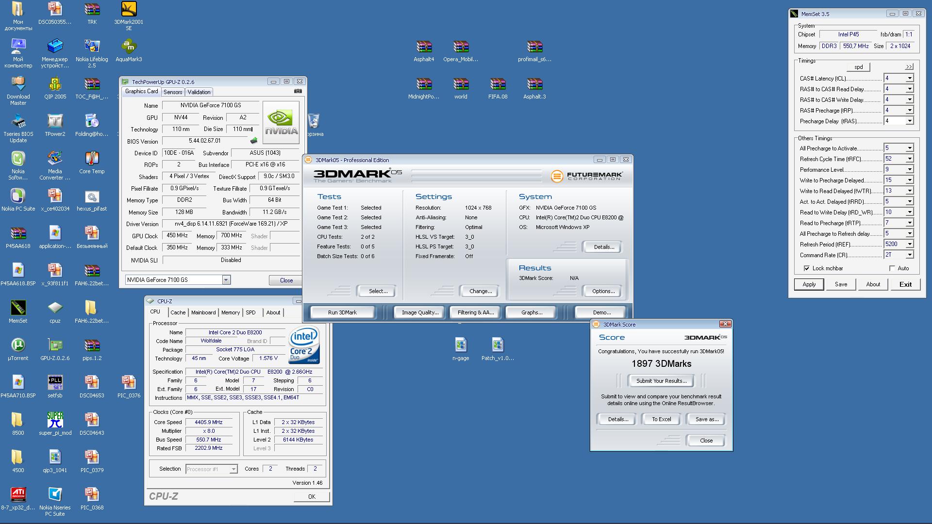The height and width of the screenshot is (524, 932).
Task: Open Patch_v1.0 desktop file icon
Action: (x=498, y=349)
